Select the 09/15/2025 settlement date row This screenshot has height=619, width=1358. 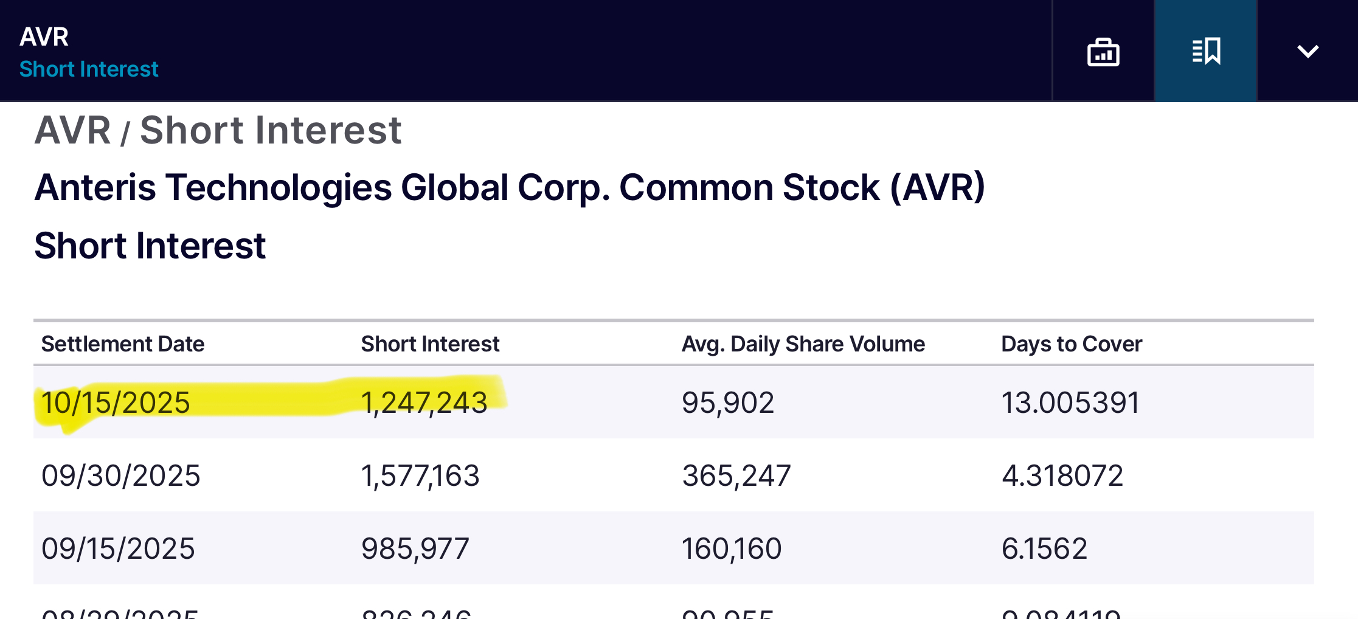click(x=118, y=548)
